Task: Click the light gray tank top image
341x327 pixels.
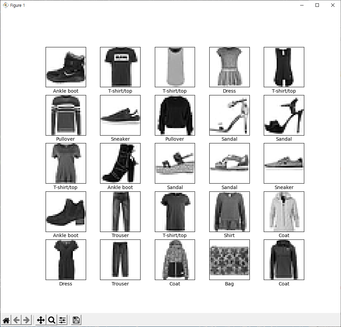Action: pos(175,67)
